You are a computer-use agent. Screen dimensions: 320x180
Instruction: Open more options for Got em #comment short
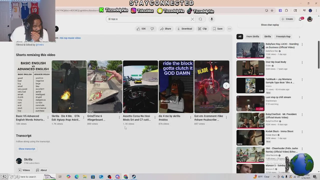click(226, 117)
